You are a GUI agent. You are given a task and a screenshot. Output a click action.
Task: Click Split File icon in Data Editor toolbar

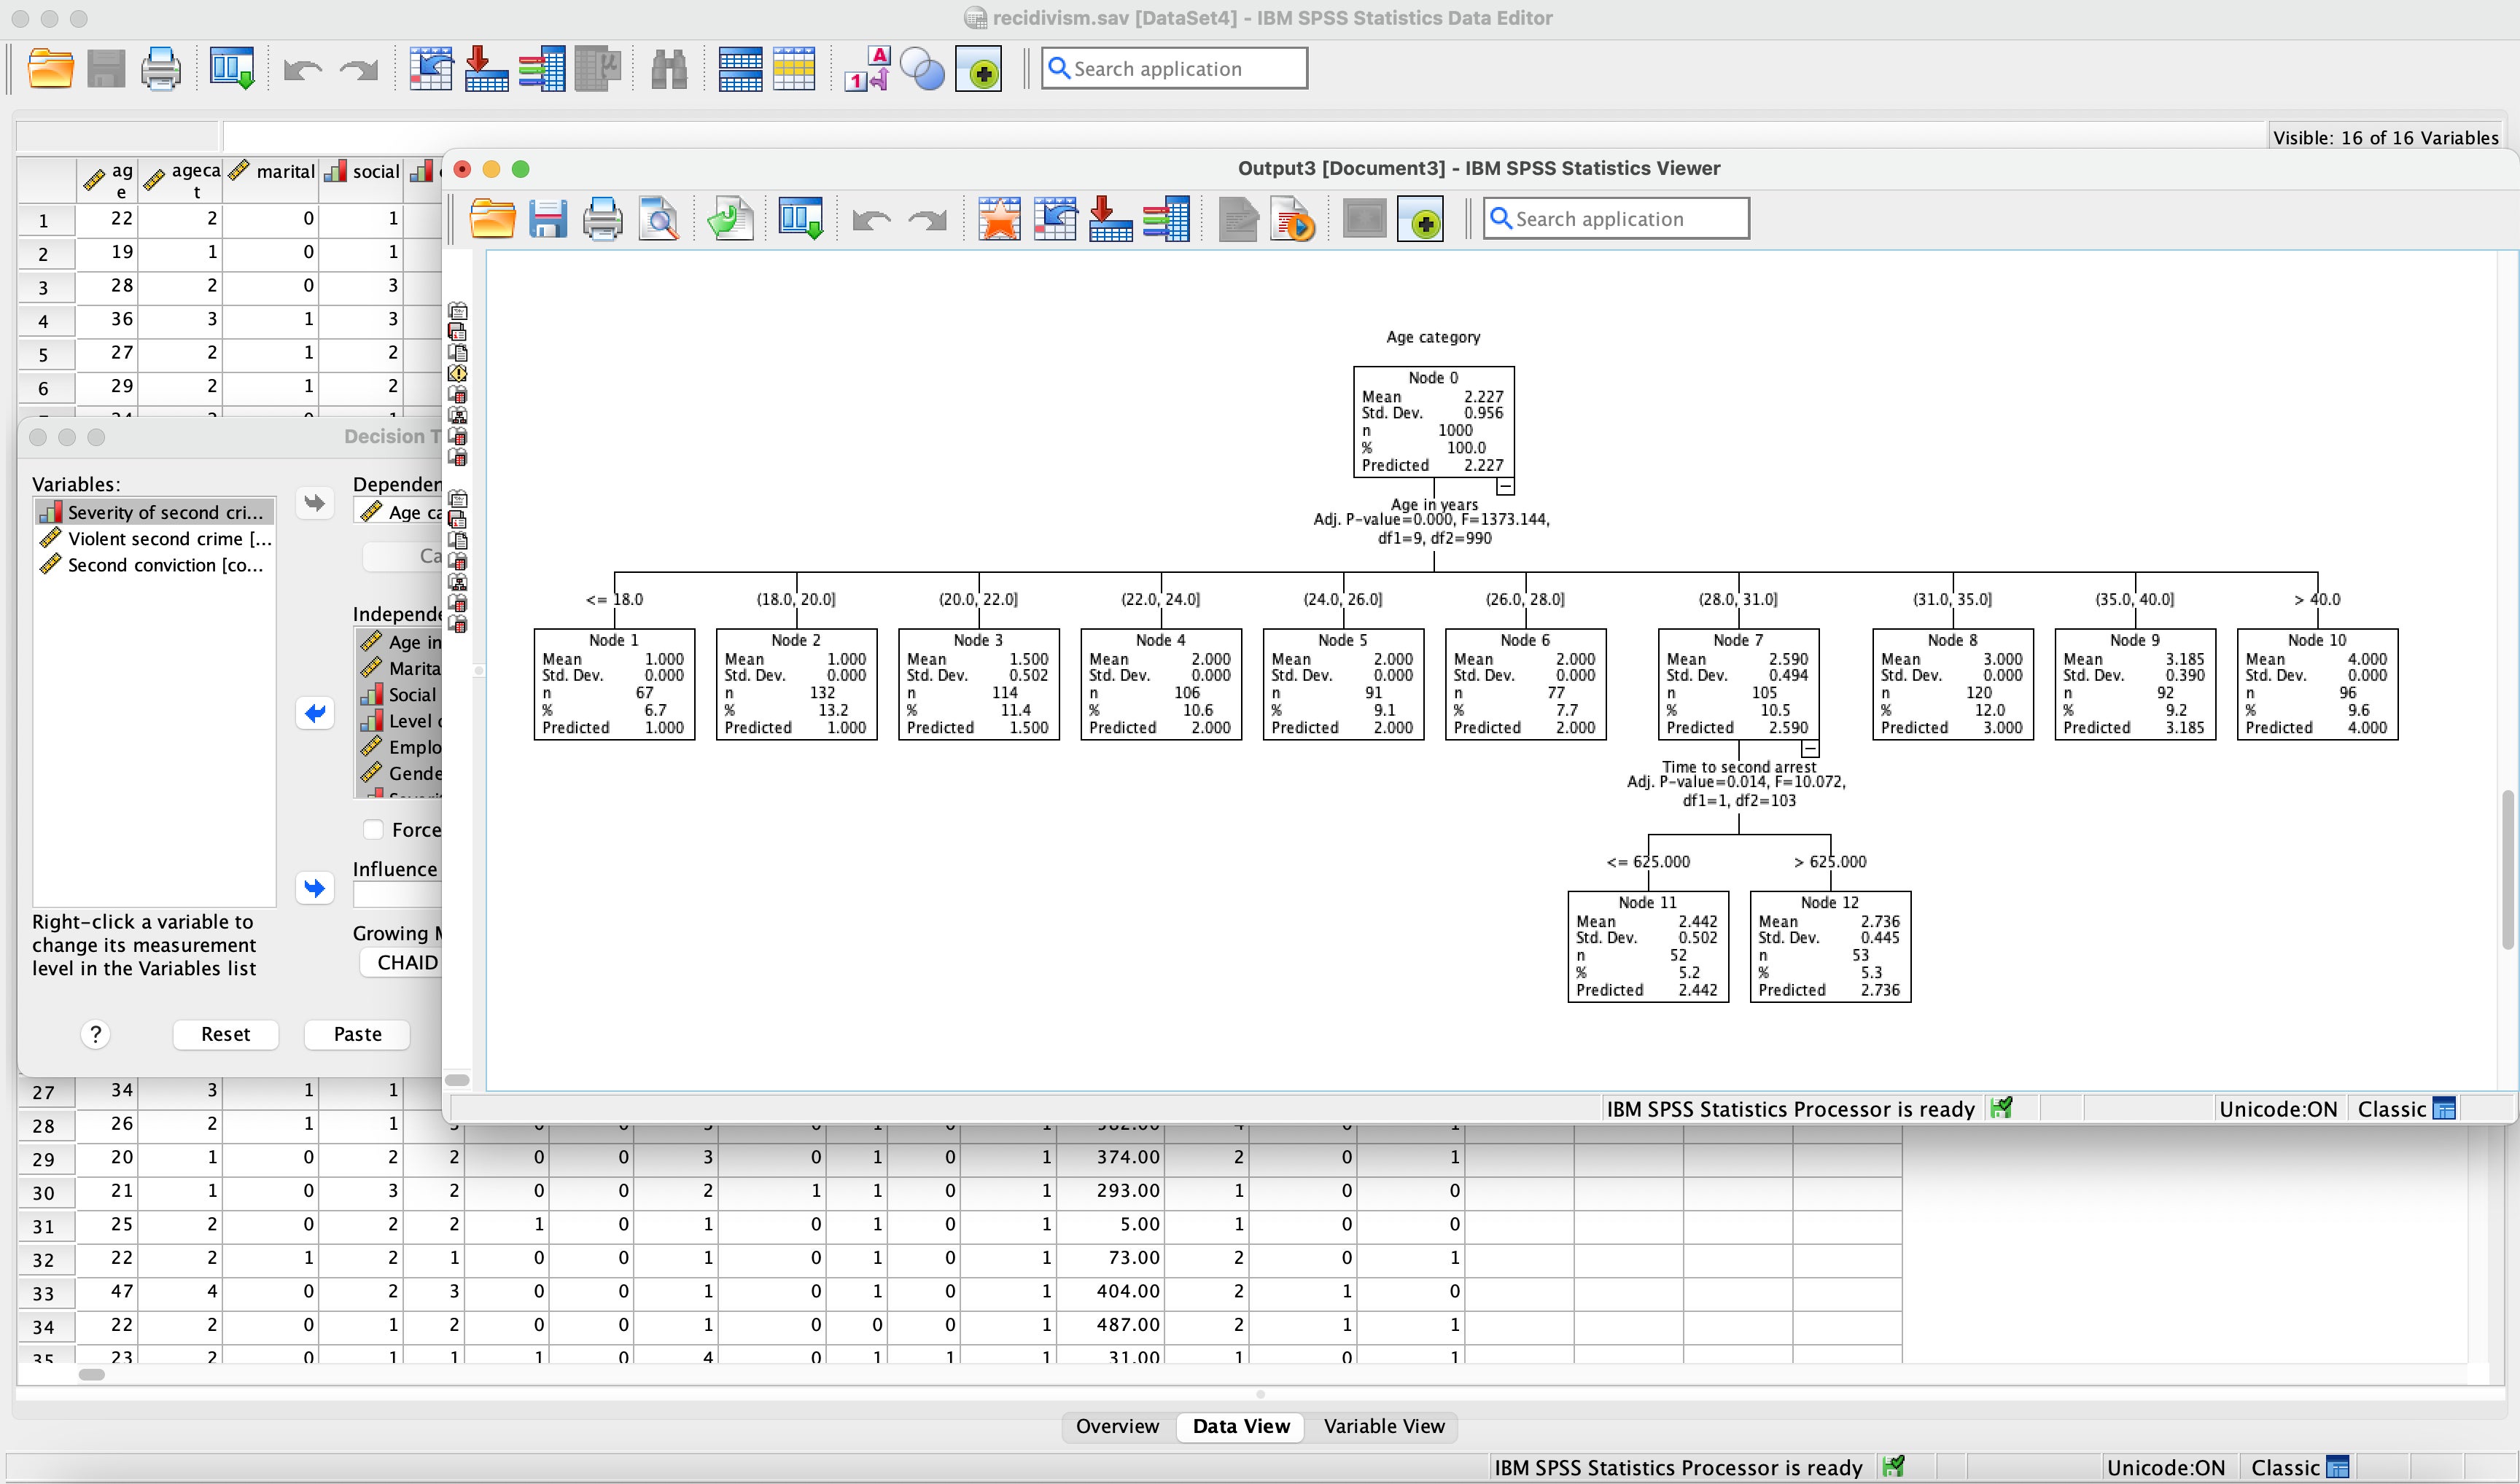740,69
